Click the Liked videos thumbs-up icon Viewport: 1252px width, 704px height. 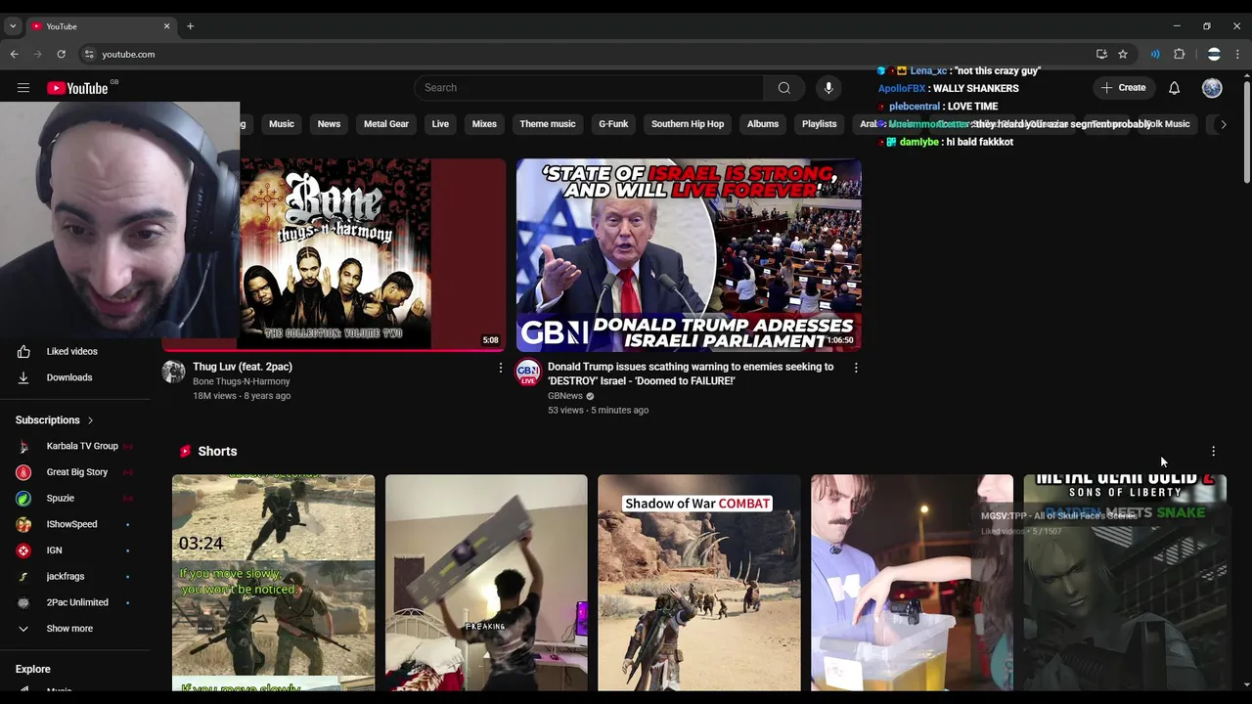[23, 351]
